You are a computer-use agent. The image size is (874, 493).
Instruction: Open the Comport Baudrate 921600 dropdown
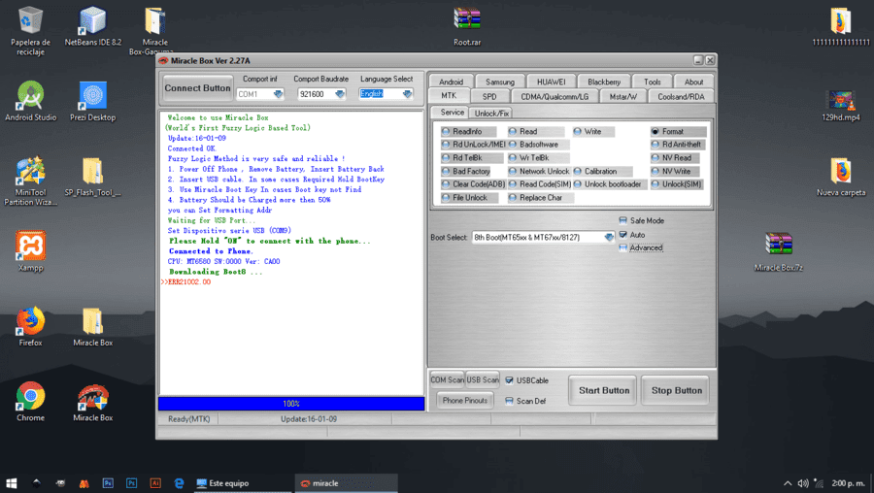point(339,94)
